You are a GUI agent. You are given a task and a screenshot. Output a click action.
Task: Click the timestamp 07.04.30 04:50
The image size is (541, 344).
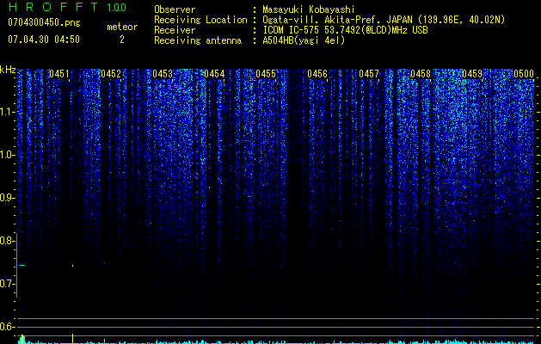44,40
